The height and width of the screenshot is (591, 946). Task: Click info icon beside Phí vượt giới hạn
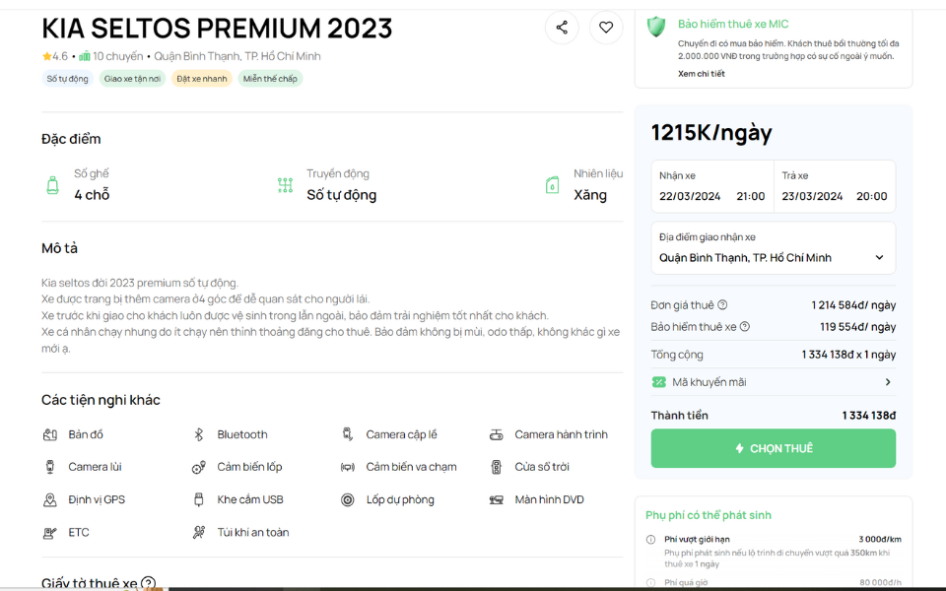pyautogui.click(x=650, y=539)
